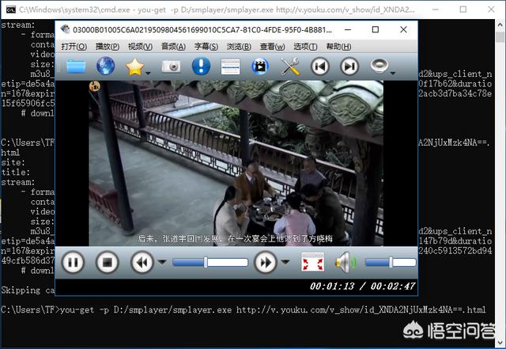Click the 'Skipping ca' line in cmd
The image size is (506, 349).
28,290
